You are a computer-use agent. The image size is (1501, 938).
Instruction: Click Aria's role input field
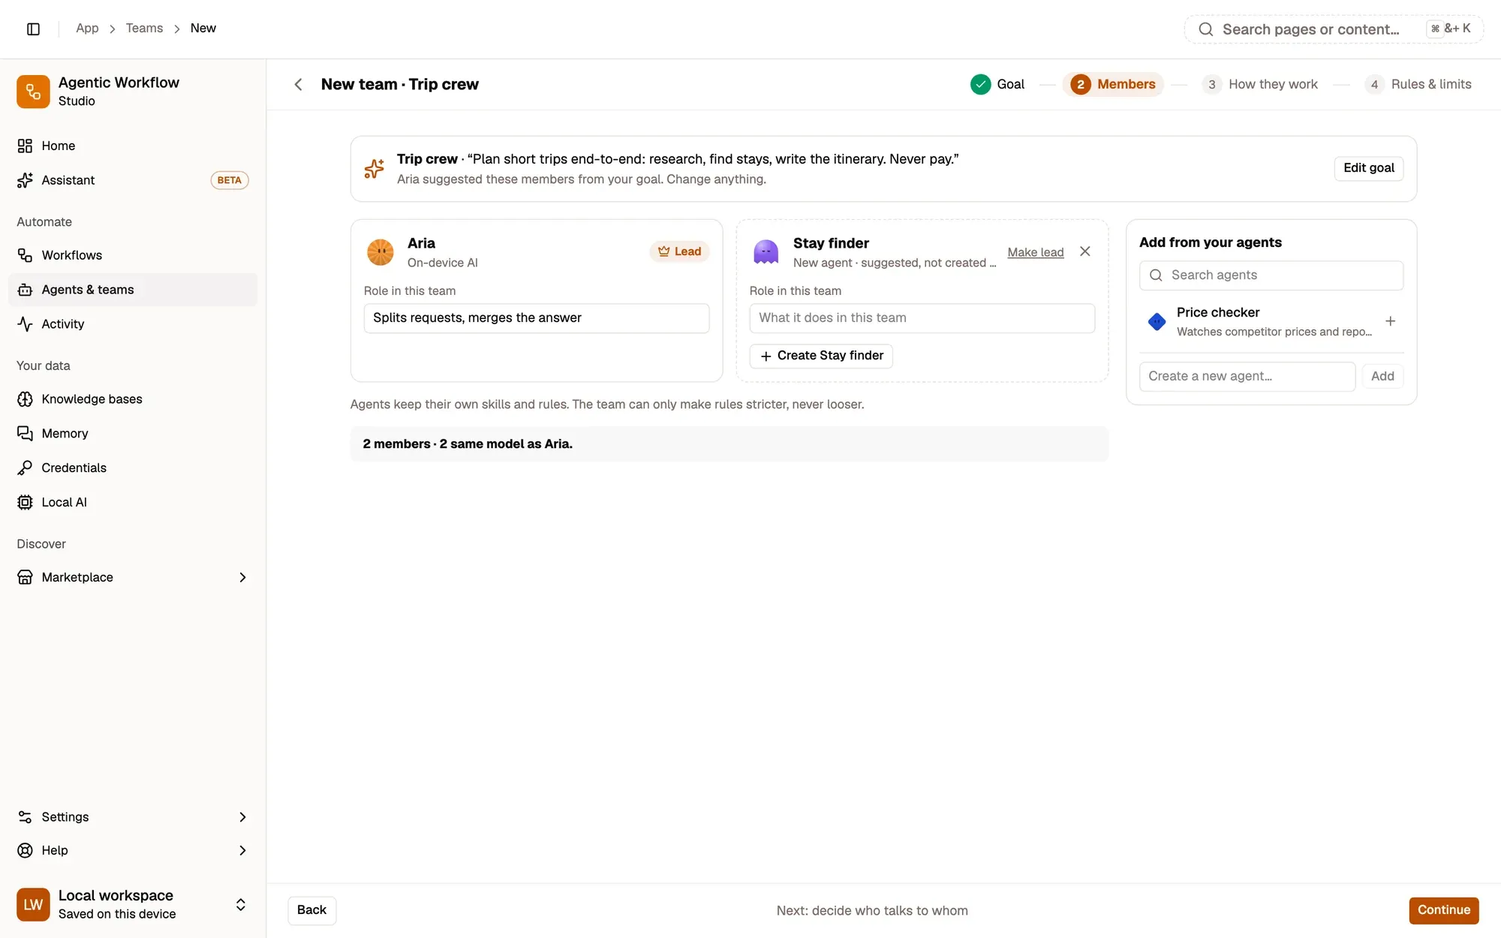537,318
